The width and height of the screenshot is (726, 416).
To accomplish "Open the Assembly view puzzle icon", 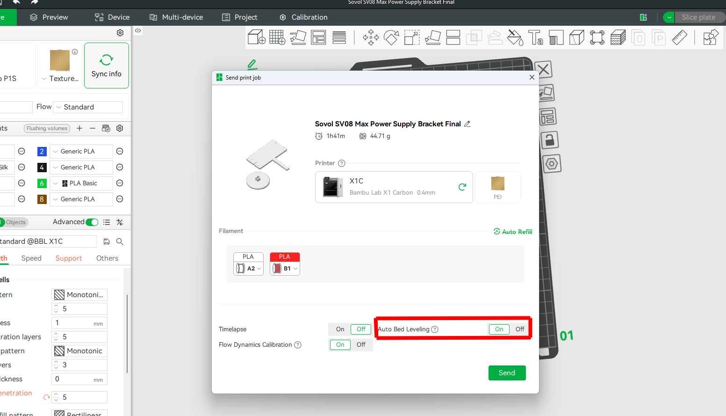I will [710, 37].
